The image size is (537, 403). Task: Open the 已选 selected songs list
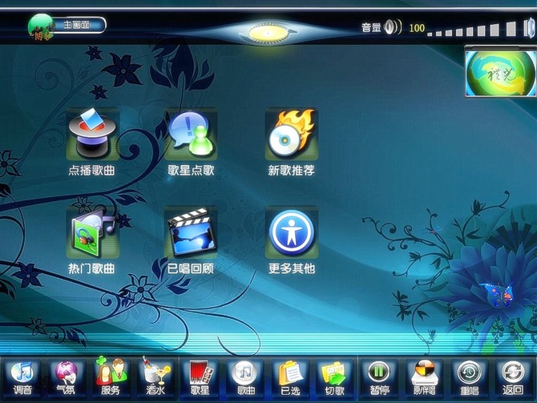(289, 377)
